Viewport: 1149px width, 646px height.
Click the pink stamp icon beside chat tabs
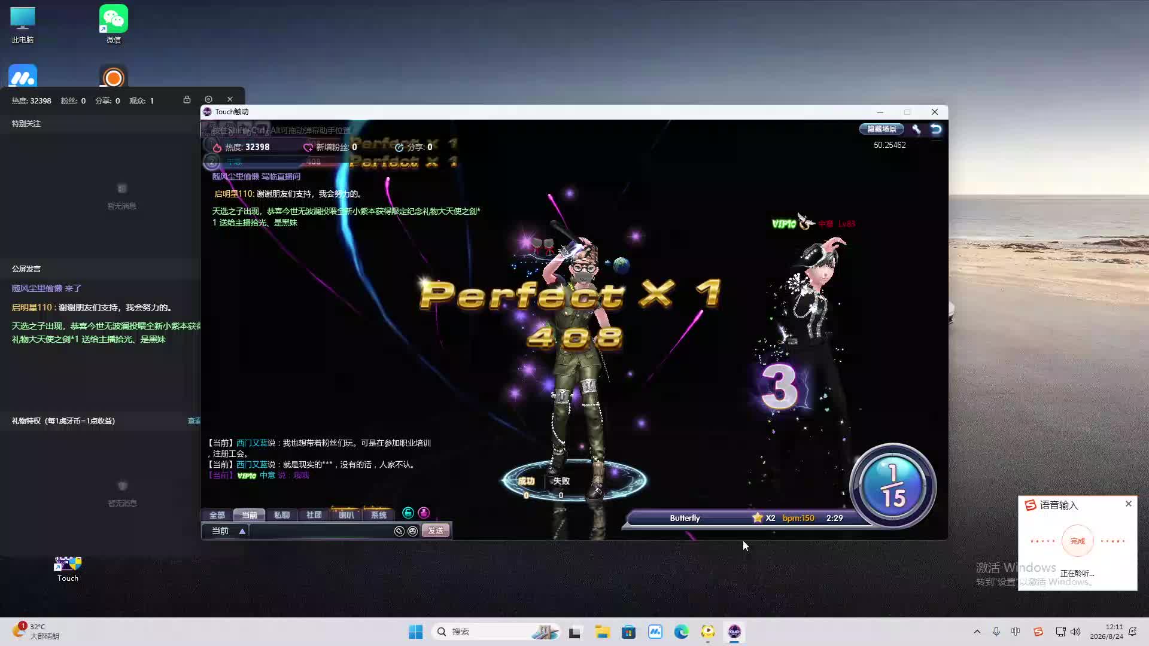(424, 513)
